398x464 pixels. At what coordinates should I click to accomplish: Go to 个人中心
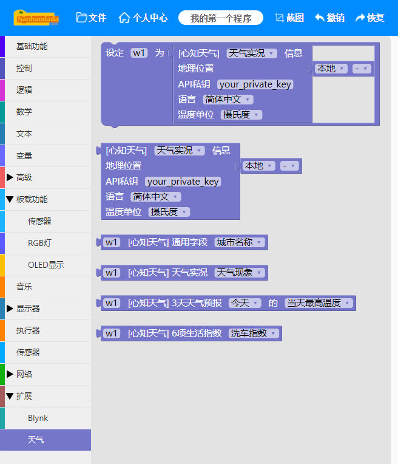click(x=143, y=18)
